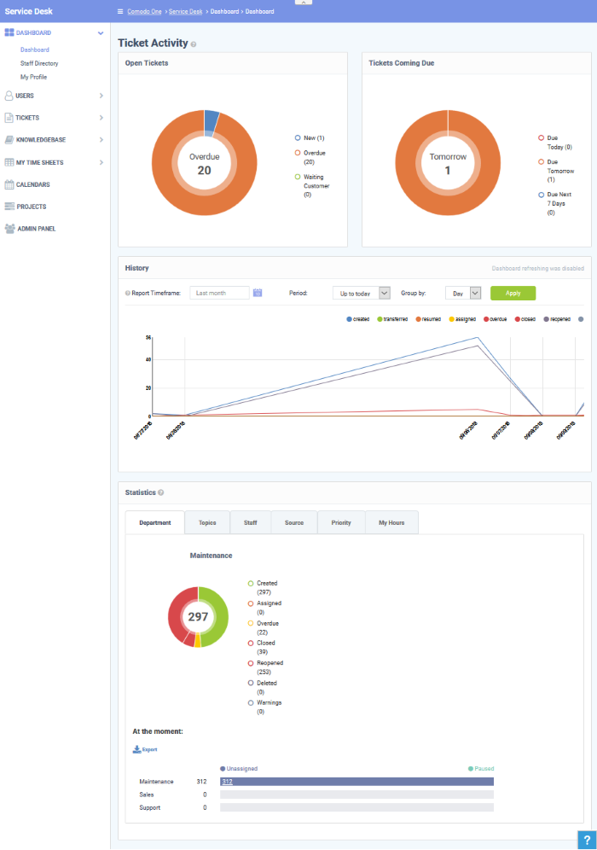The height and width of the screenshot is (850, 597).
Task: Open the Comodo One breadcrumb link
Action: (144, 11)
